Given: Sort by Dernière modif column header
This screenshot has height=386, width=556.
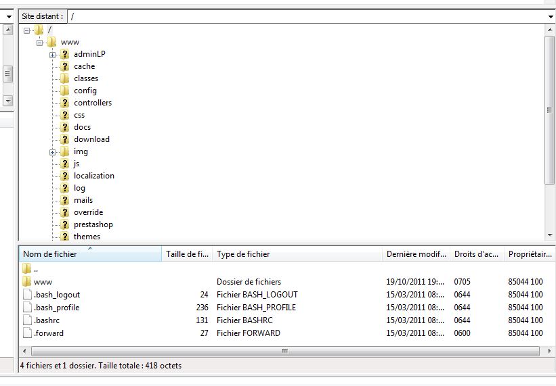Looking at the screenshot, I should [x=416, y=254].
